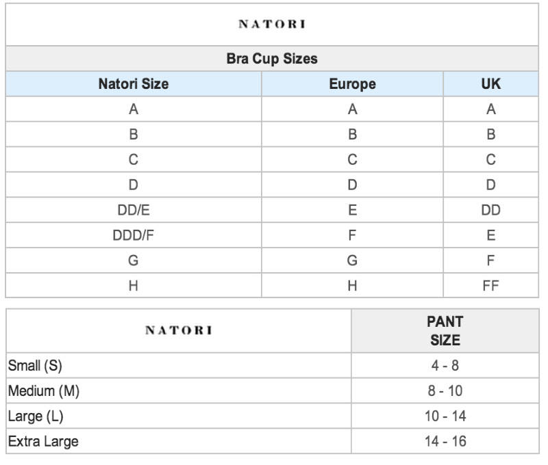
Task: Click the DD/E cell in Natori Size column
Action: (134, 211)
